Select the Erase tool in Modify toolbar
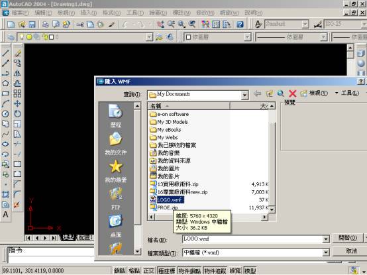 pyautogui.click(x=17, y=53)
